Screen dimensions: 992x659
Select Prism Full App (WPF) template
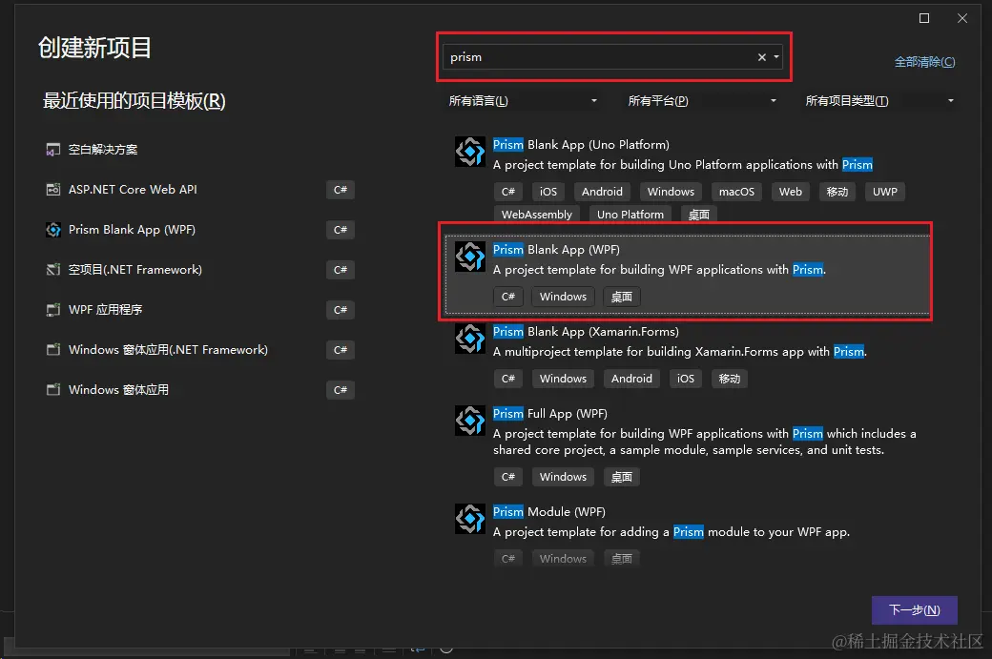[x=689, y=446]
